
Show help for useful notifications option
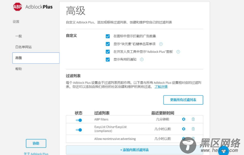coord(142,59)
